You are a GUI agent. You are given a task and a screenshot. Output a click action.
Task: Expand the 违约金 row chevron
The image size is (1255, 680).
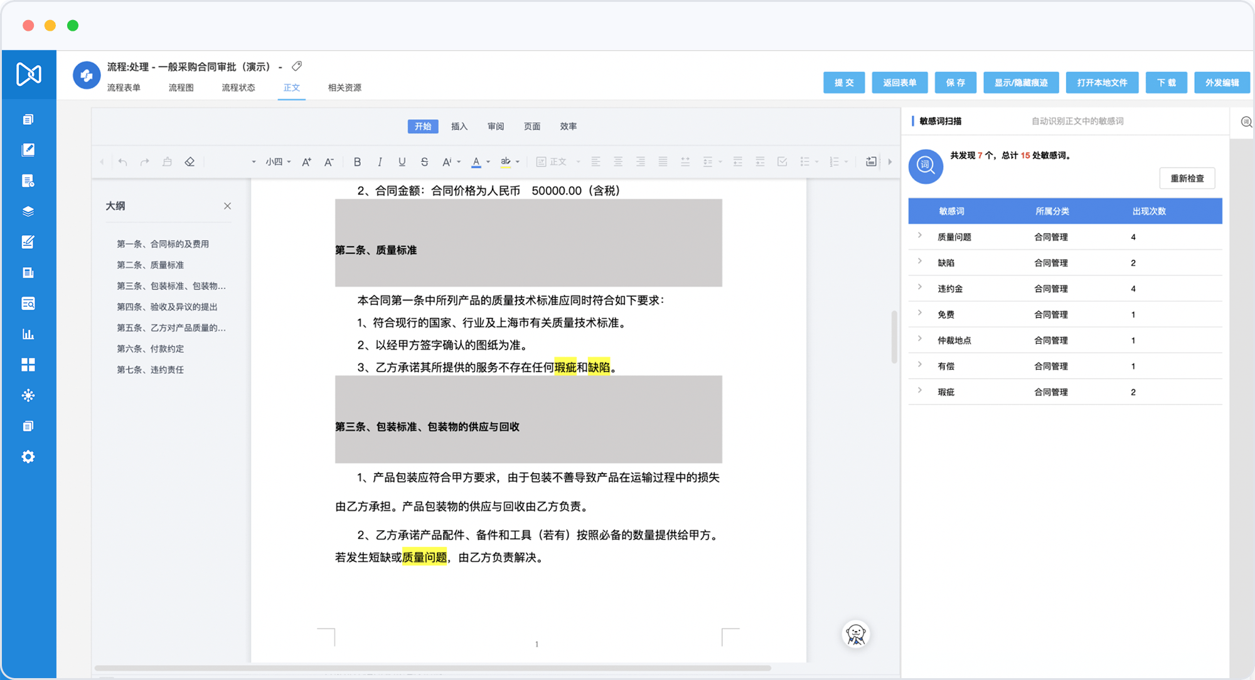[x=920, y=287]
